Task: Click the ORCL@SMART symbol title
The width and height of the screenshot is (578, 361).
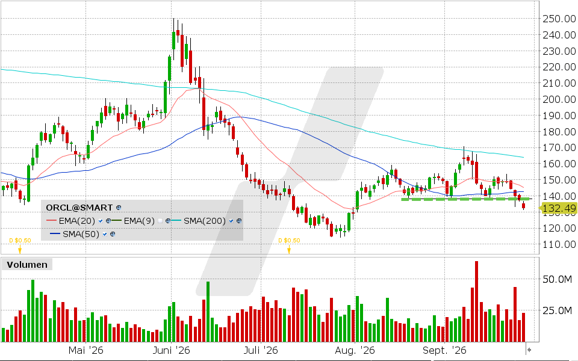Action: click(x=79, y=208)
